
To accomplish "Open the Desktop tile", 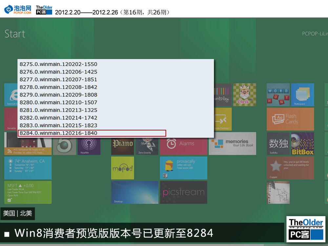I will tap(135, 193).
